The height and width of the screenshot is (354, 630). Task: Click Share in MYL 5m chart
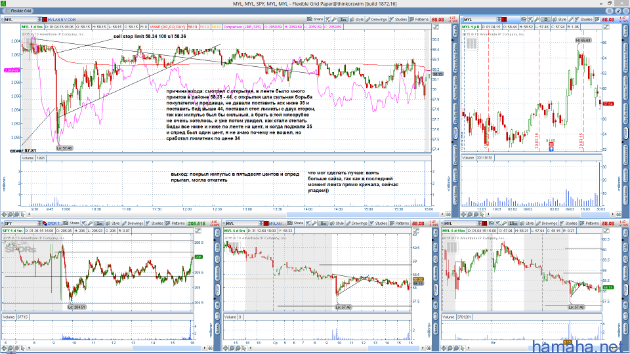pyautogui.click(x=296, y=223)
